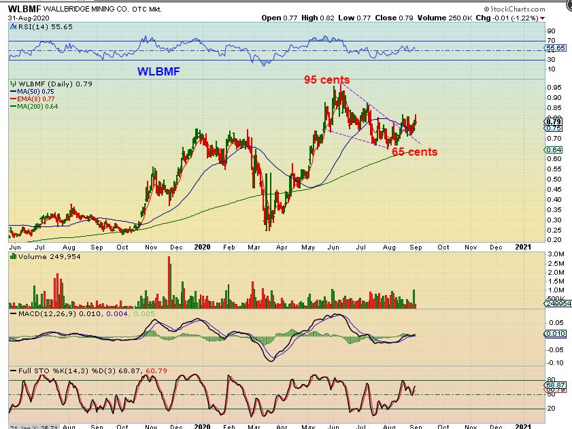Click the Apr month label below the price chart
Screen dimensions: 572x429
(x=282, y=247)
